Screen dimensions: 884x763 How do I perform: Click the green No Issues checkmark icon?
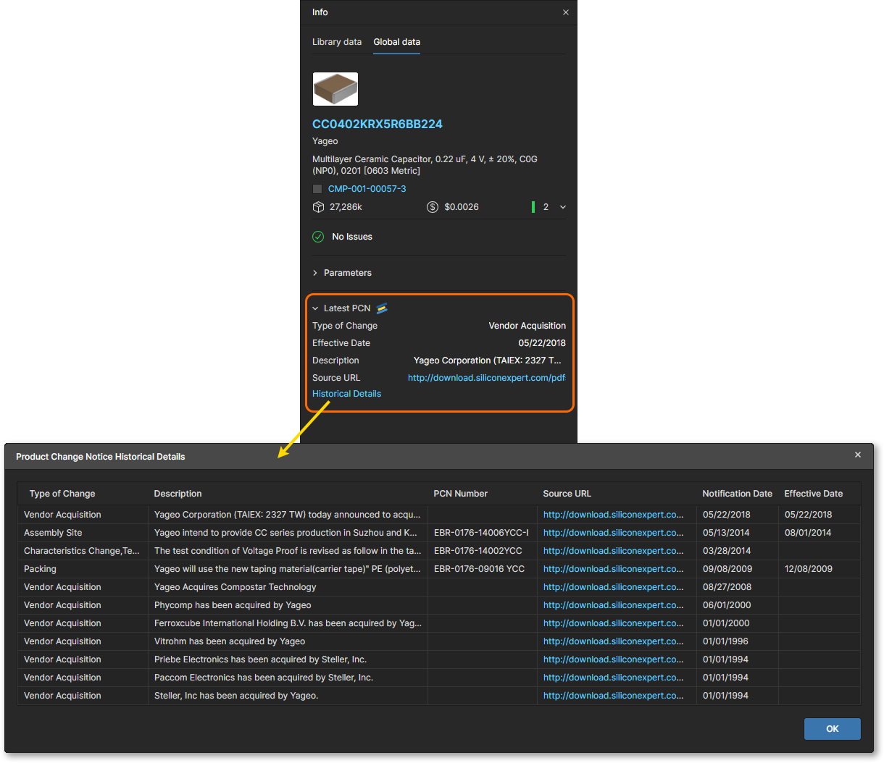pos(318,237)
